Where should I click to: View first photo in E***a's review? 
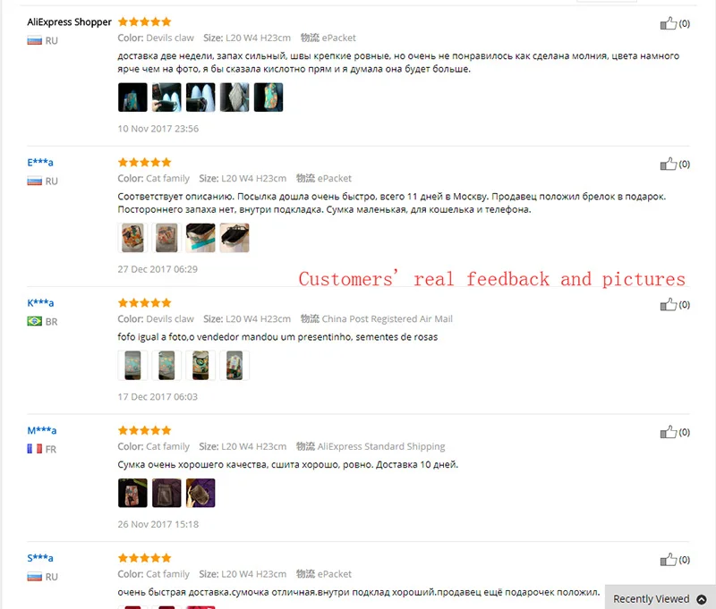132,238
